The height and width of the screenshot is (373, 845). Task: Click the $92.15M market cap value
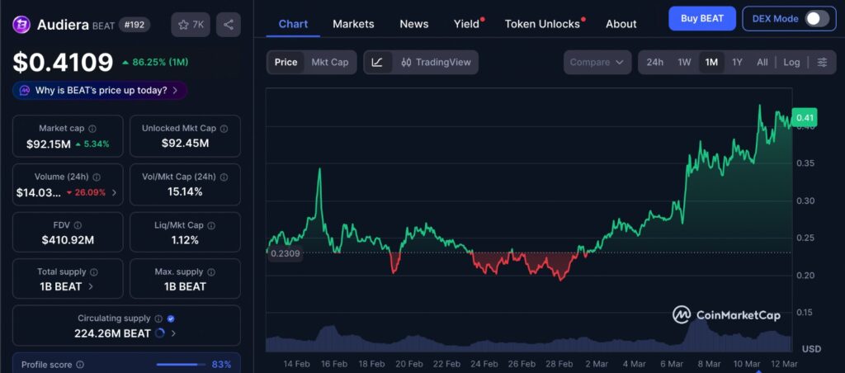pyautogui.click(x=49, y=144)
